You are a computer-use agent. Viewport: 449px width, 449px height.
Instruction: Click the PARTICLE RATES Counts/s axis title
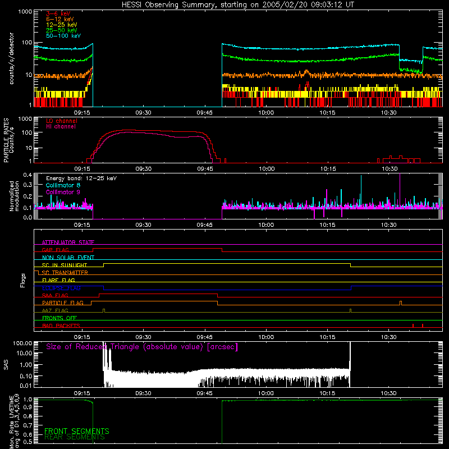click(8, 140)
